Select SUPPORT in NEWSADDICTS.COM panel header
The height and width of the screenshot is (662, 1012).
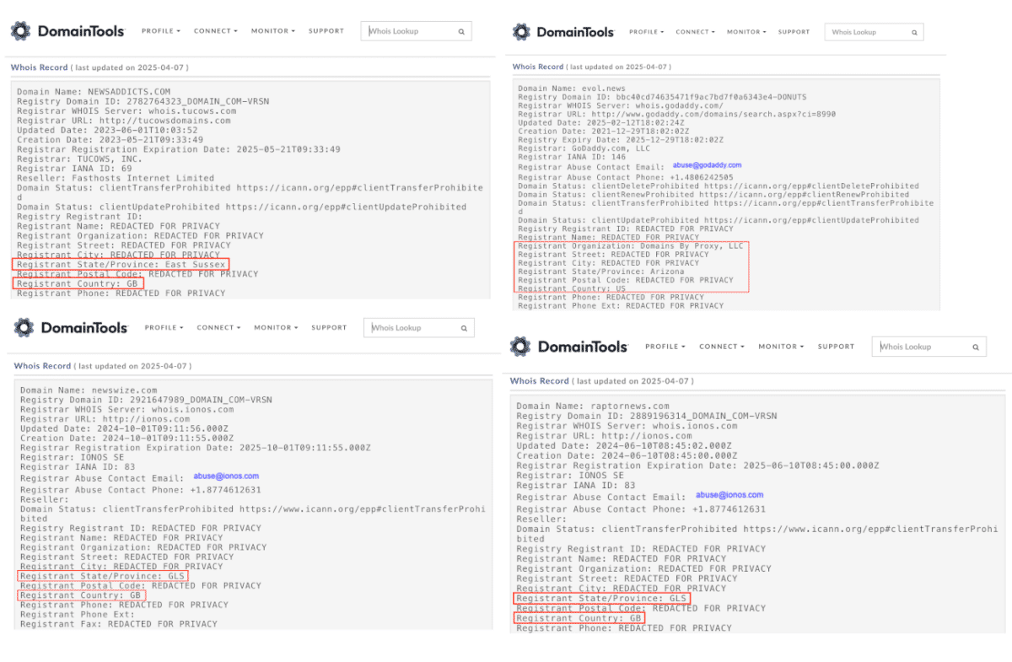326,31
